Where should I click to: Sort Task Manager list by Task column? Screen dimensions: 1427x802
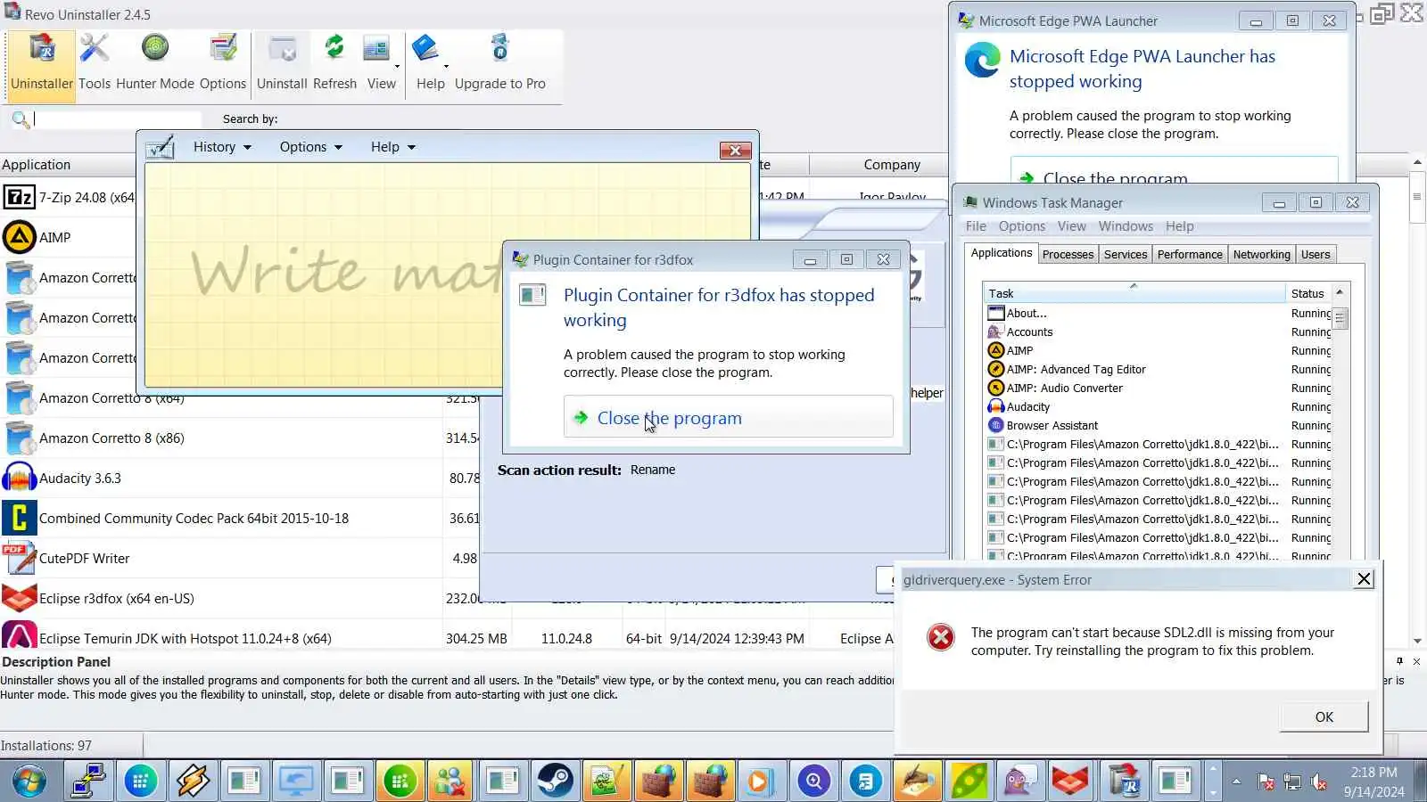1134,293
